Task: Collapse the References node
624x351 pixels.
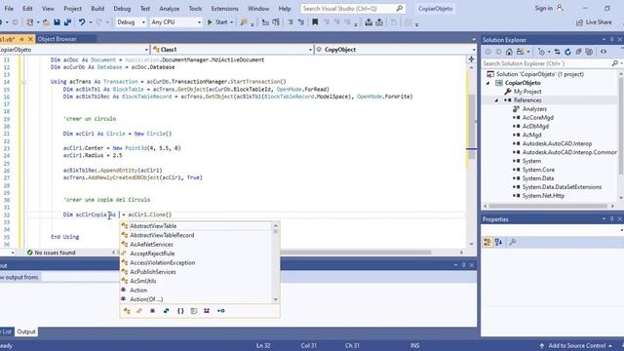Action: 496,100
